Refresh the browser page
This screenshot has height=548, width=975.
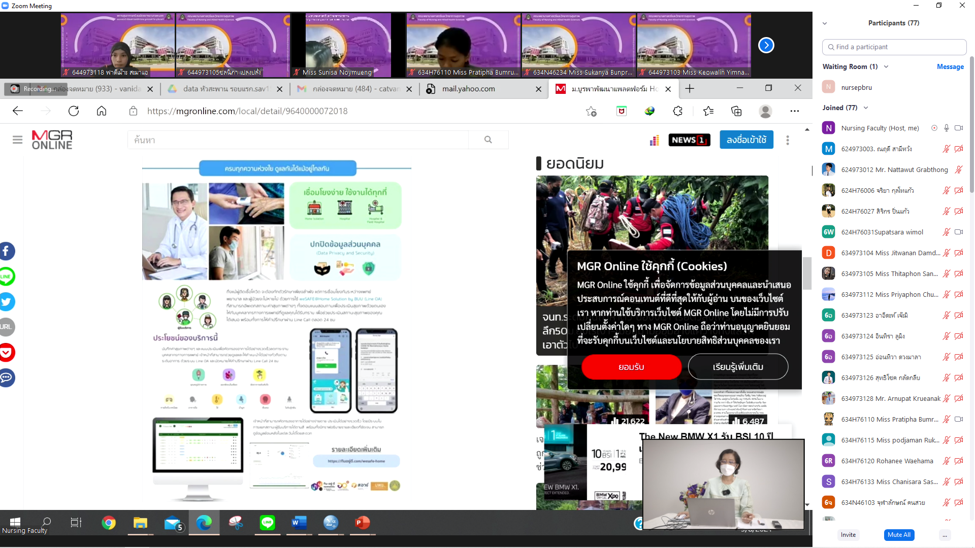click(x=74, y=111)
